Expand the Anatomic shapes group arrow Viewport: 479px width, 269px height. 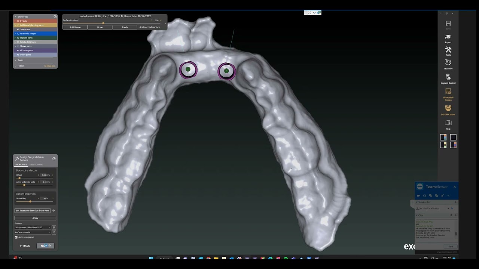click(15, 34)
